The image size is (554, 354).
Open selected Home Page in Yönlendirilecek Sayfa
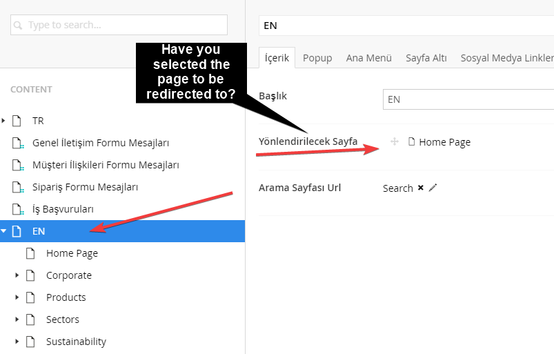pos(445,142)
